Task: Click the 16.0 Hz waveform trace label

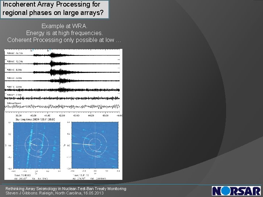Action: click(15, 53)
